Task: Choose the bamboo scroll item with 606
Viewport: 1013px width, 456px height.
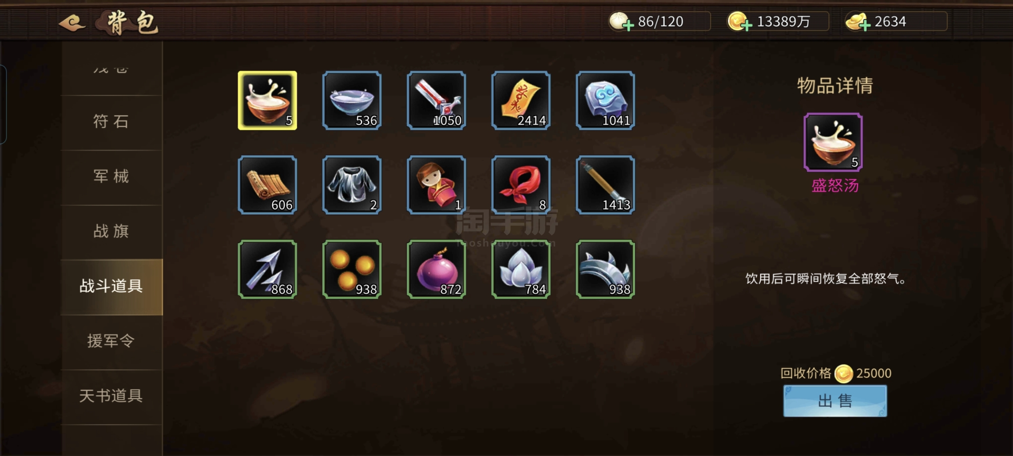Action: pyautogui.click(x=267, y=185)
